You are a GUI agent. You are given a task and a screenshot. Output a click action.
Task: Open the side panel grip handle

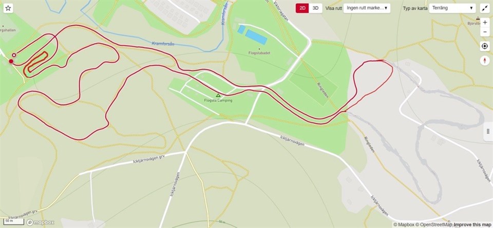click(488, 131)
